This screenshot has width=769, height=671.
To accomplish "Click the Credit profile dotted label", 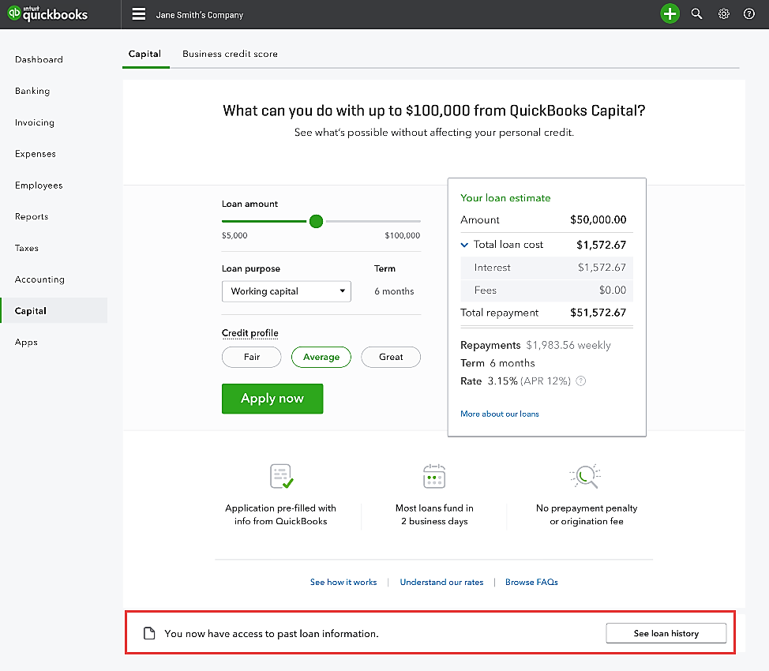I will 250,333.
